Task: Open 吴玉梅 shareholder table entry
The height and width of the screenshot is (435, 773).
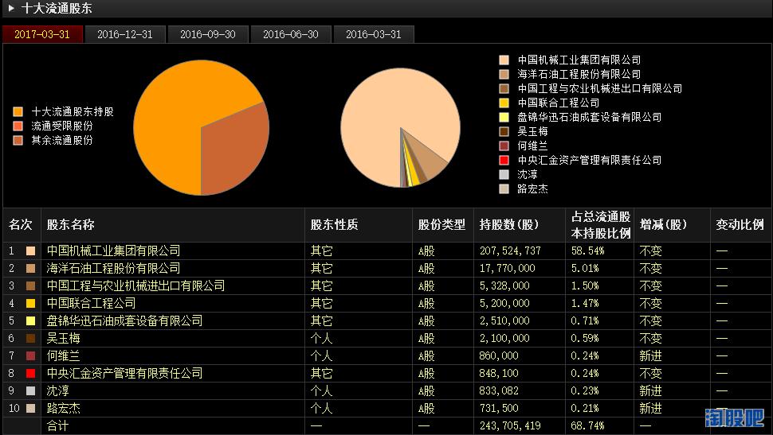Action: point(63,339)
